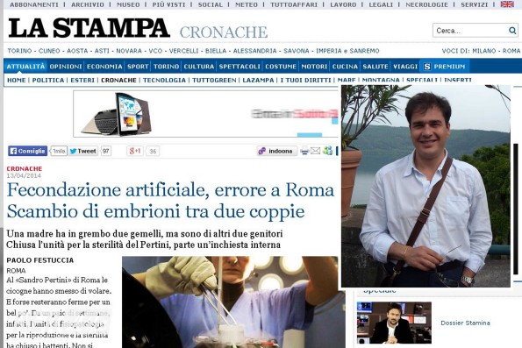Select Tecnologia in the sub-navigation
Viewport: 522px width, 348px height.
tap(164, 80)
